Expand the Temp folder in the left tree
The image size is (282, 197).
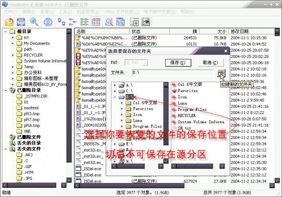pyautogui.click(x=12, y=67)
